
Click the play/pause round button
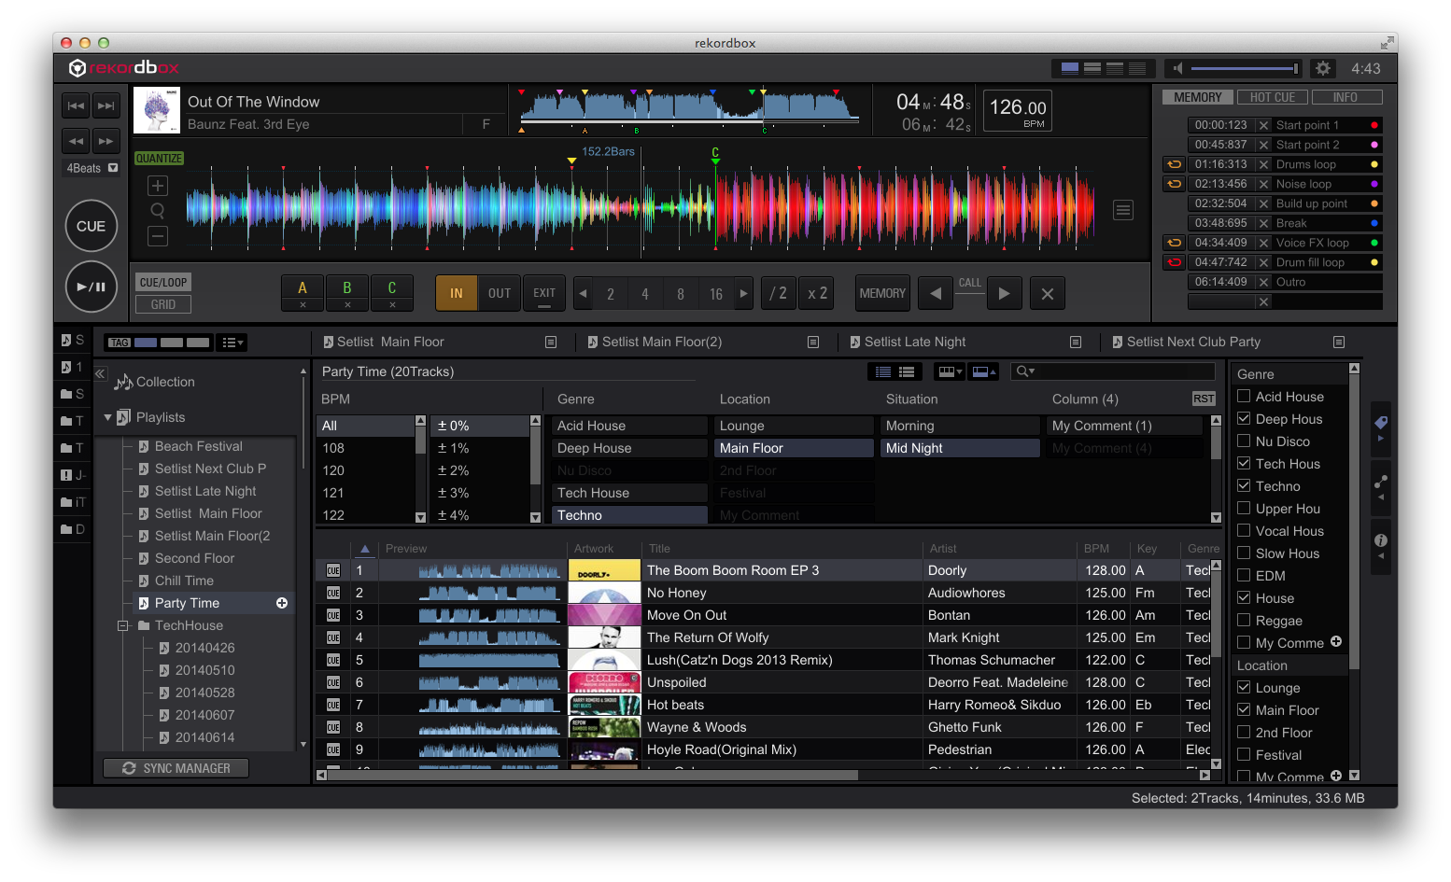[x=91, y=287]
